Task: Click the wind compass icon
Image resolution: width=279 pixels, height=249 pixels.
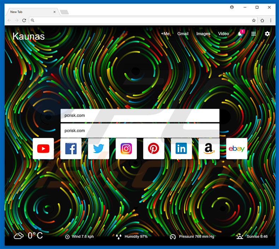Action: point(67,237)
